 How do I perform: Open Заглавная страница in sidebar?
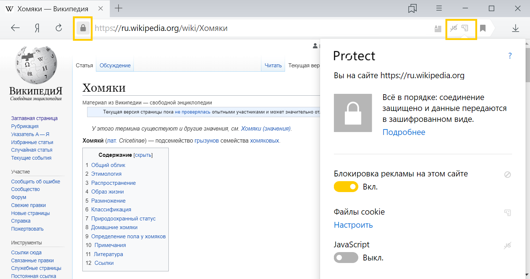point(34,118)
